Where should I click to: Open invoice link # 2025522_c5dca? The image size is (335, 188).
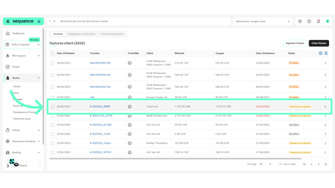pos(100,143)
